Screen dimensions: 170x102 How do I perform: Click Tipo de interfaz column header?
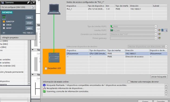116,50
